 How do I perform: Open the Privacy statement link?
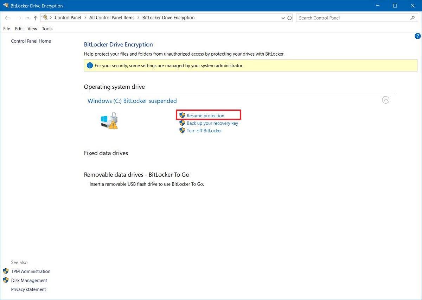click(28, 289)
